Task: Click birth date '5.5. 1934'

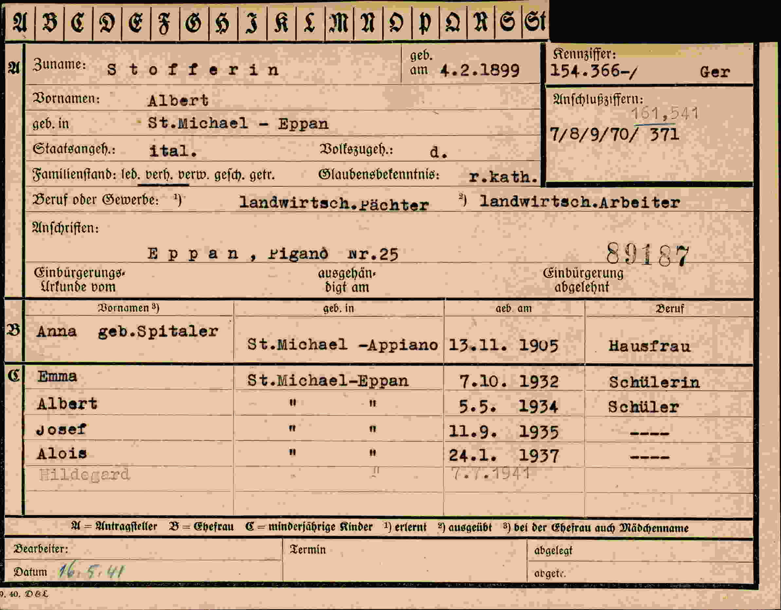Action: coord(508,406)
